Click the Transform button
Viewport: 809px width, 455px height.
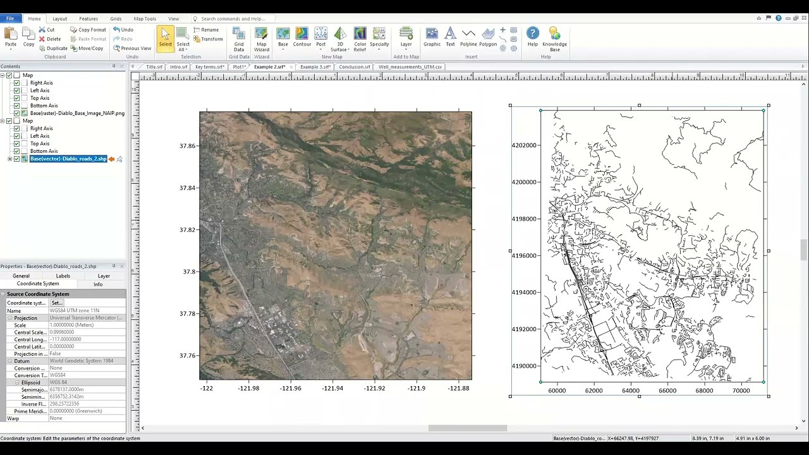coord(208,39)
